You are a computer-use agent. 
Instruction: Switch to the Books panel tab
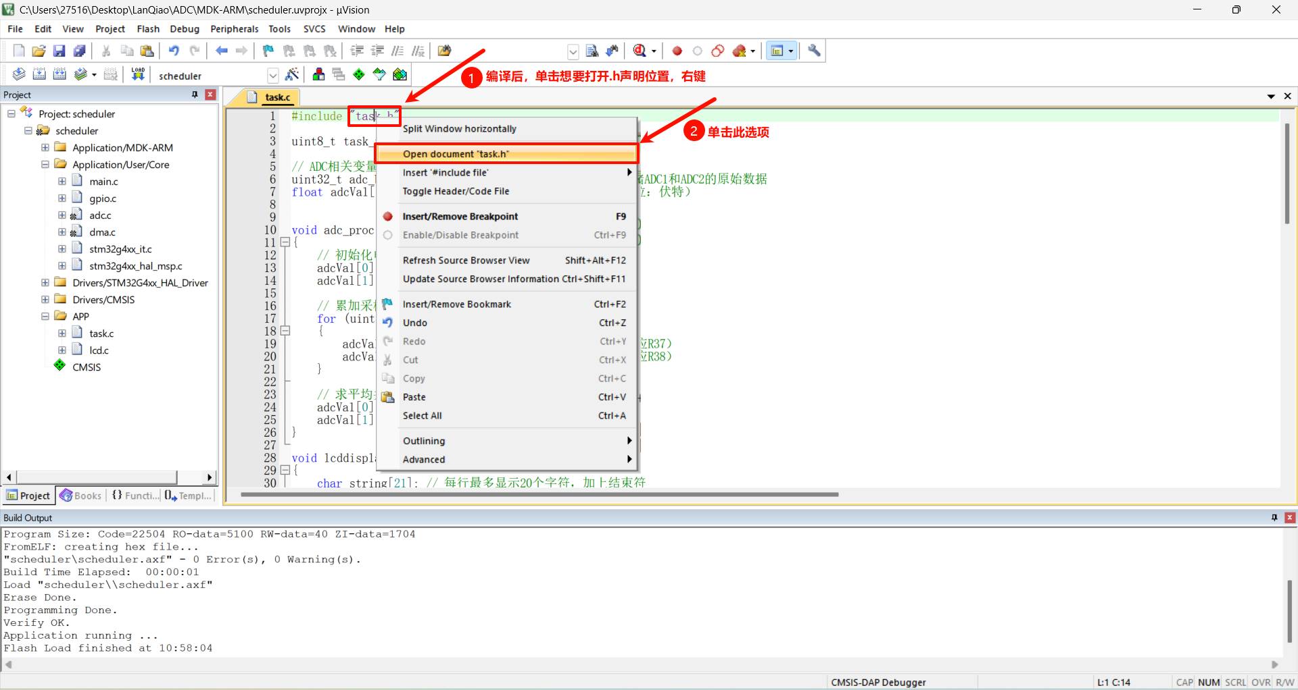[x=80, y=496]
